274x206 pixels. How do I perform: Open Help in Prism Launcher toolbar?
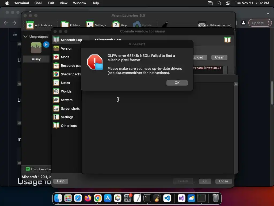coord(119,25)
